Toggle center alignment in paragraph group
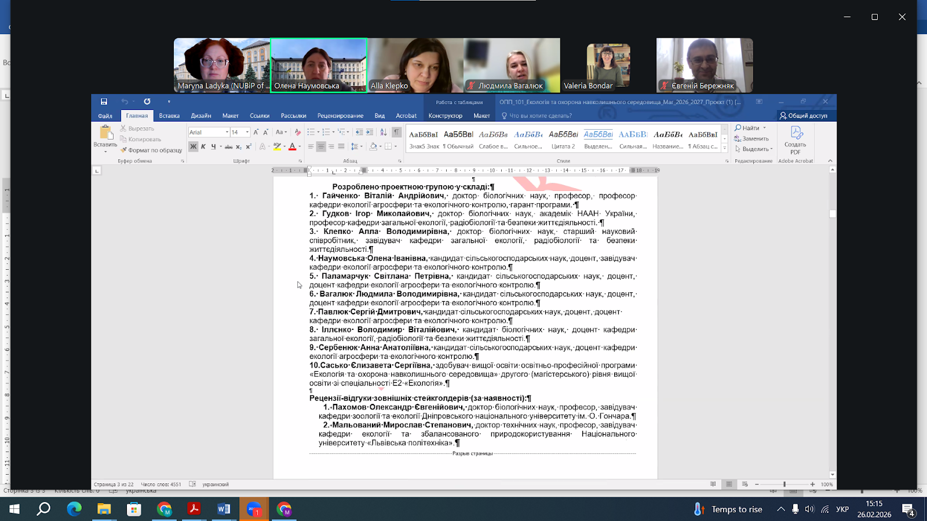The width and height of the screenshot is (927, 521). coord(320,146)
